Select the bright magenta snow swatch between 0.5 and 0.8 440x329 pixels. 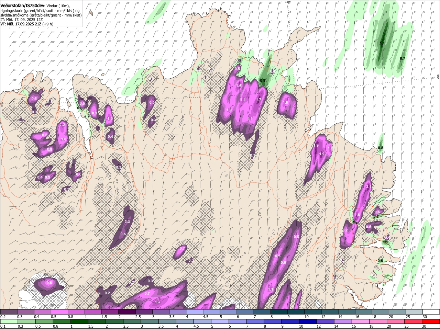pos(59,312)
